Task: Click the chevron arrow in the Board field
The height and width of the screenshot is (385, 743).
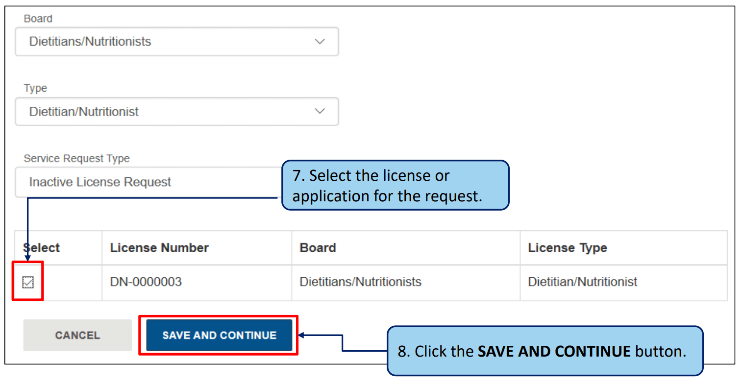Action: [x=320, y=42]
